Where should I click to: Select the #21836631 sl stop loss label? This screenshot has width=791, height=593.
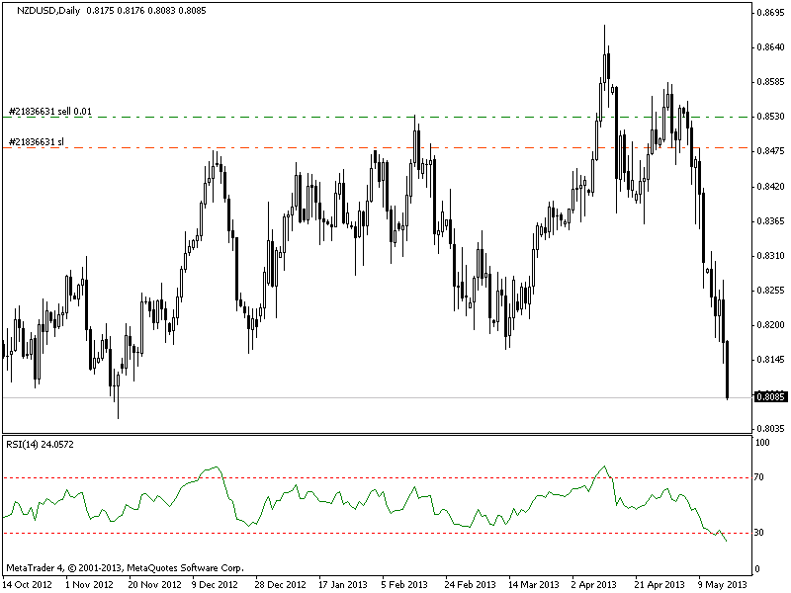tap(37, 141)
